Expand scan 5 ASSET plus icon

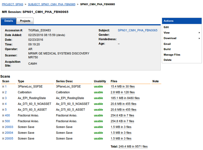[x=3, y=110]
